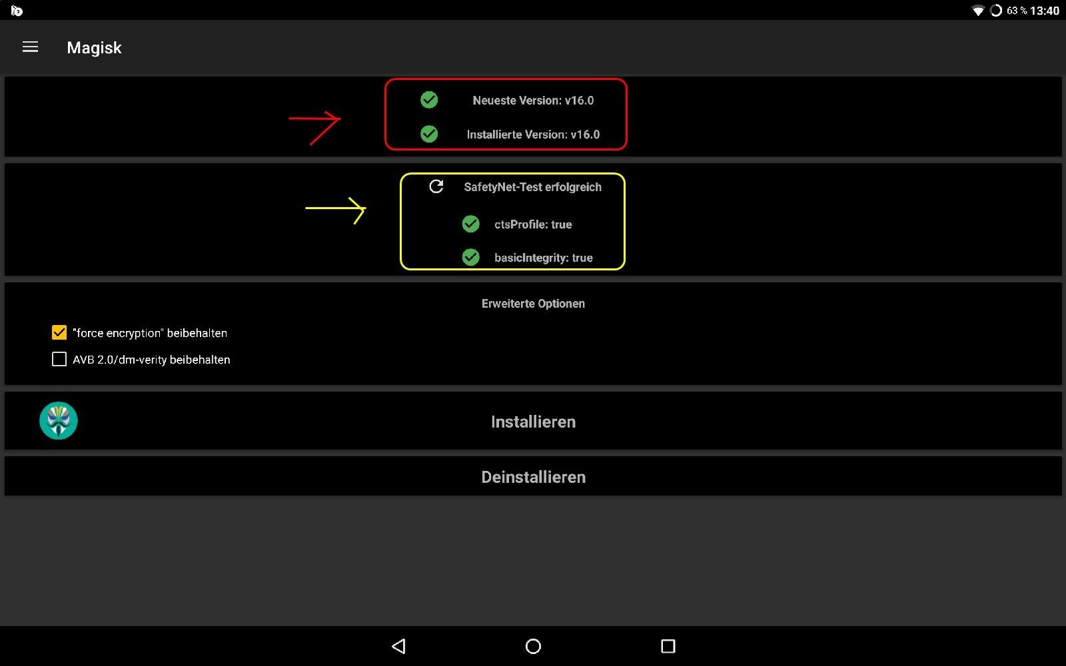Tap the 13:40 clock
The image size is (1066, 666).
[1045, 11]
